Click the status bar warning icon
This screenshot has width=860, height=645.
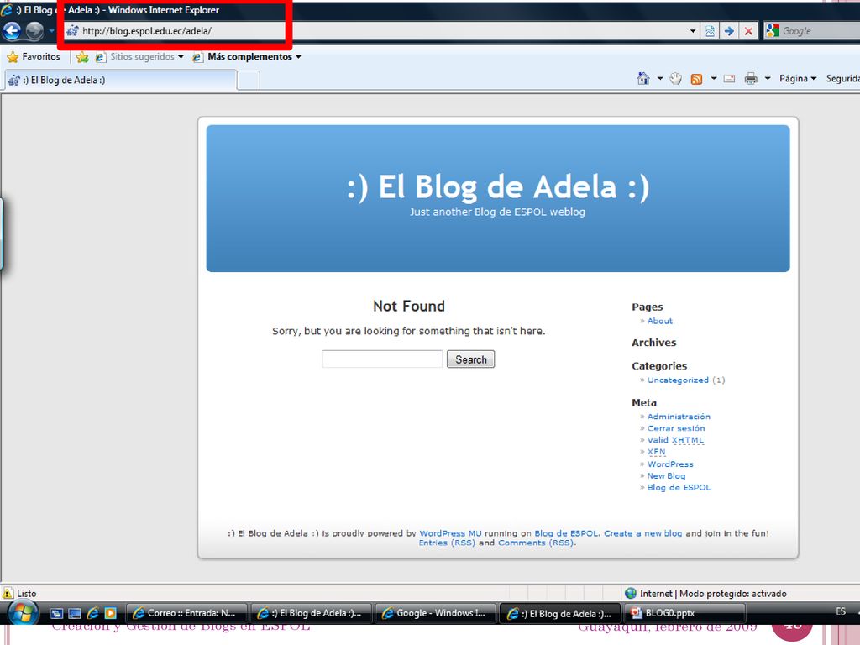click(x=8, y=594)
